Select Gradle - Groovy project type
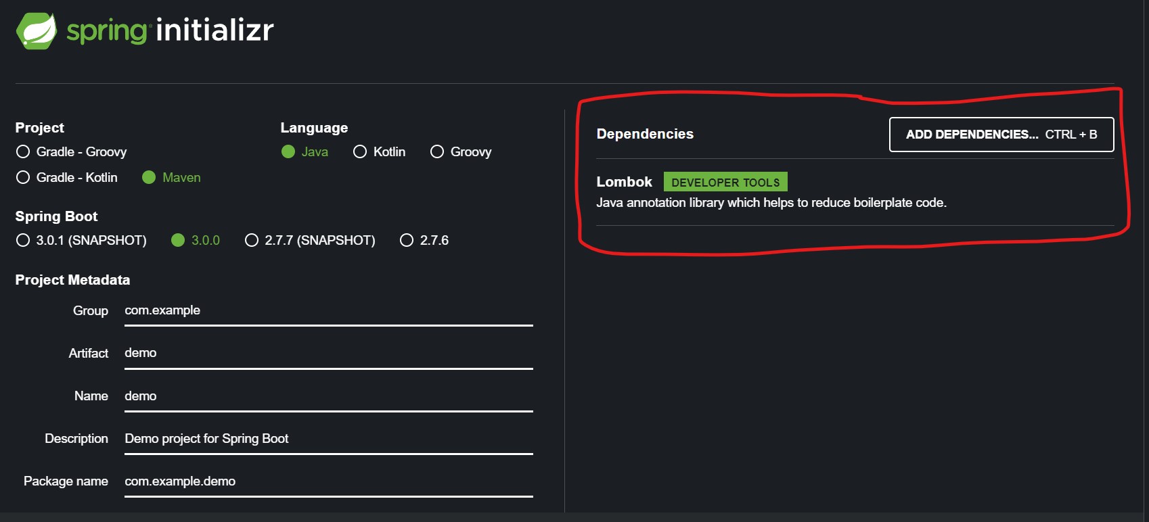Viewport: 1149px width, 522px height. pos(71,151)
